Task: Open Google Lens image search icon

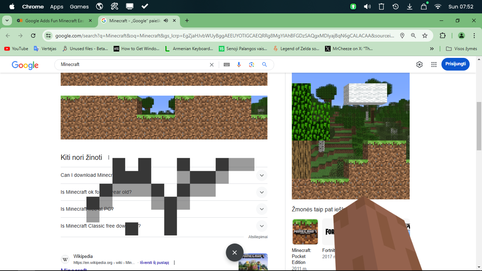Action: pos(252,65)
